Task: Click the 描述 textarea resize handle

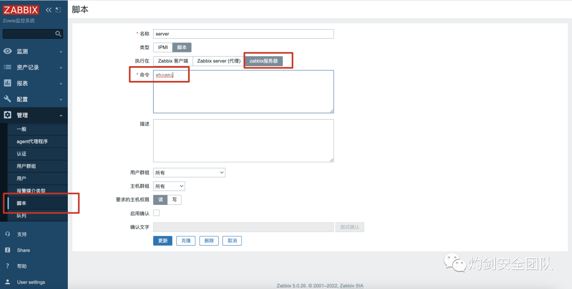Action: coord(332,160)
